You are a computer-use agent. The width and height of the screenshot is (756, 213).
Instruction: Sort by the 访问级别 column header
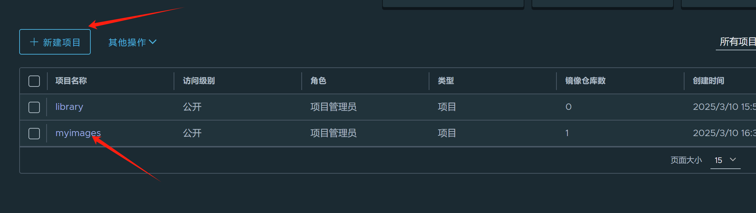(x=199, y=81)
